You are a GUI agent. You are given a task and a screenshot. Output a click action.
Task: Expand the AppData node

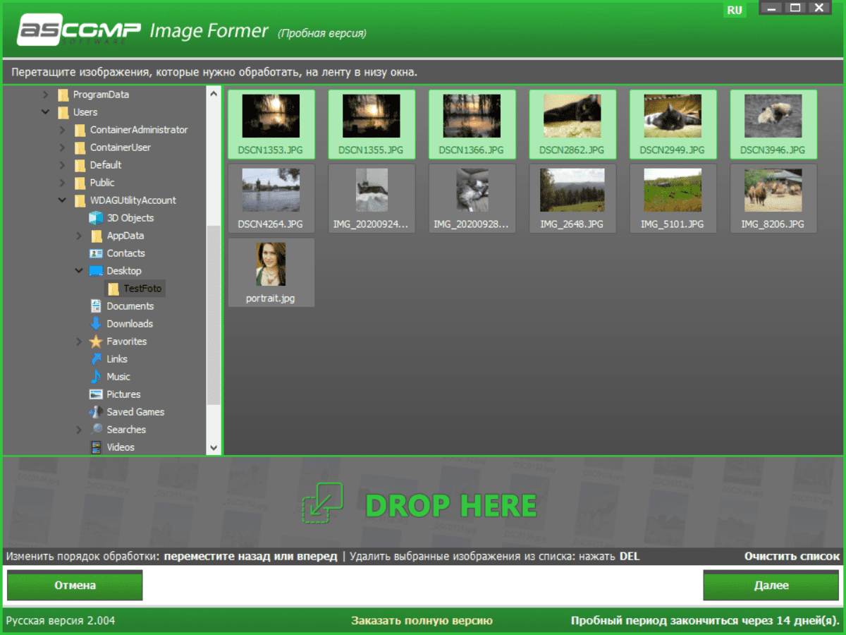point(80,236)
